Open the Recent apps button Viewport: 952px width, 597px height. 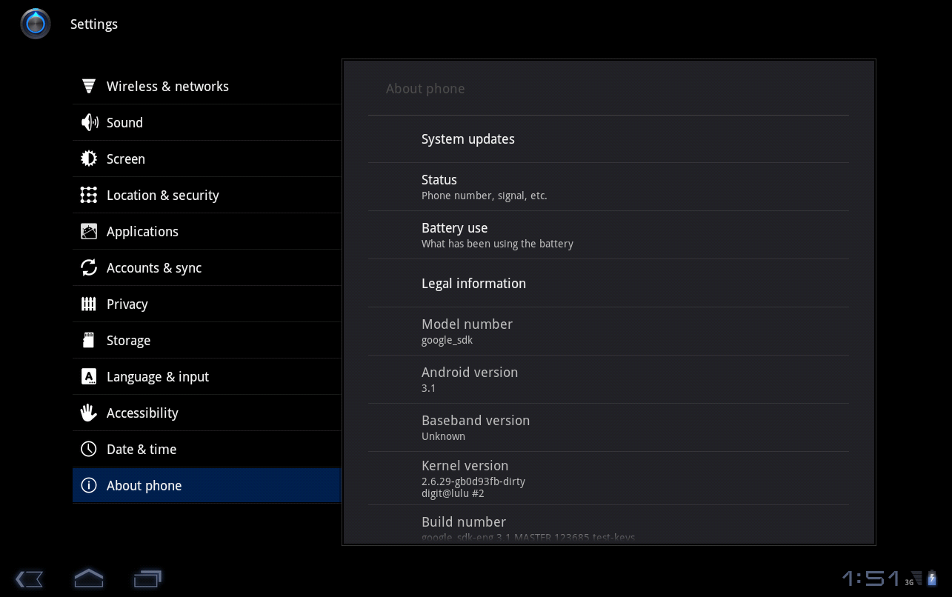(147, 578)
